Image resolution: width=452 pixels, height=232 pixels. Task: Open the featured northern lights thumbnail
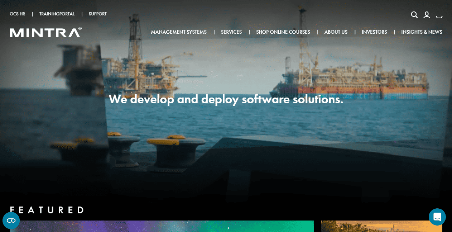tap(162, 226)
